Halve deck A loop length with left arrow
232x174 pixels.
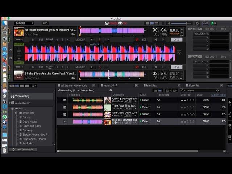coord(57,40)
